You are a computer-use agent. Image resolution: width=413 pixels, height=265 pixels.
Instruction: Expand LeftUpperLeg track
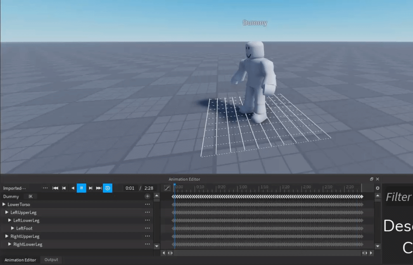[7, 212]
